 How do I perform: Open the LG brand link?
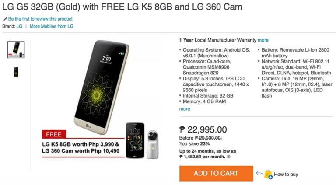tap(19, 26)
